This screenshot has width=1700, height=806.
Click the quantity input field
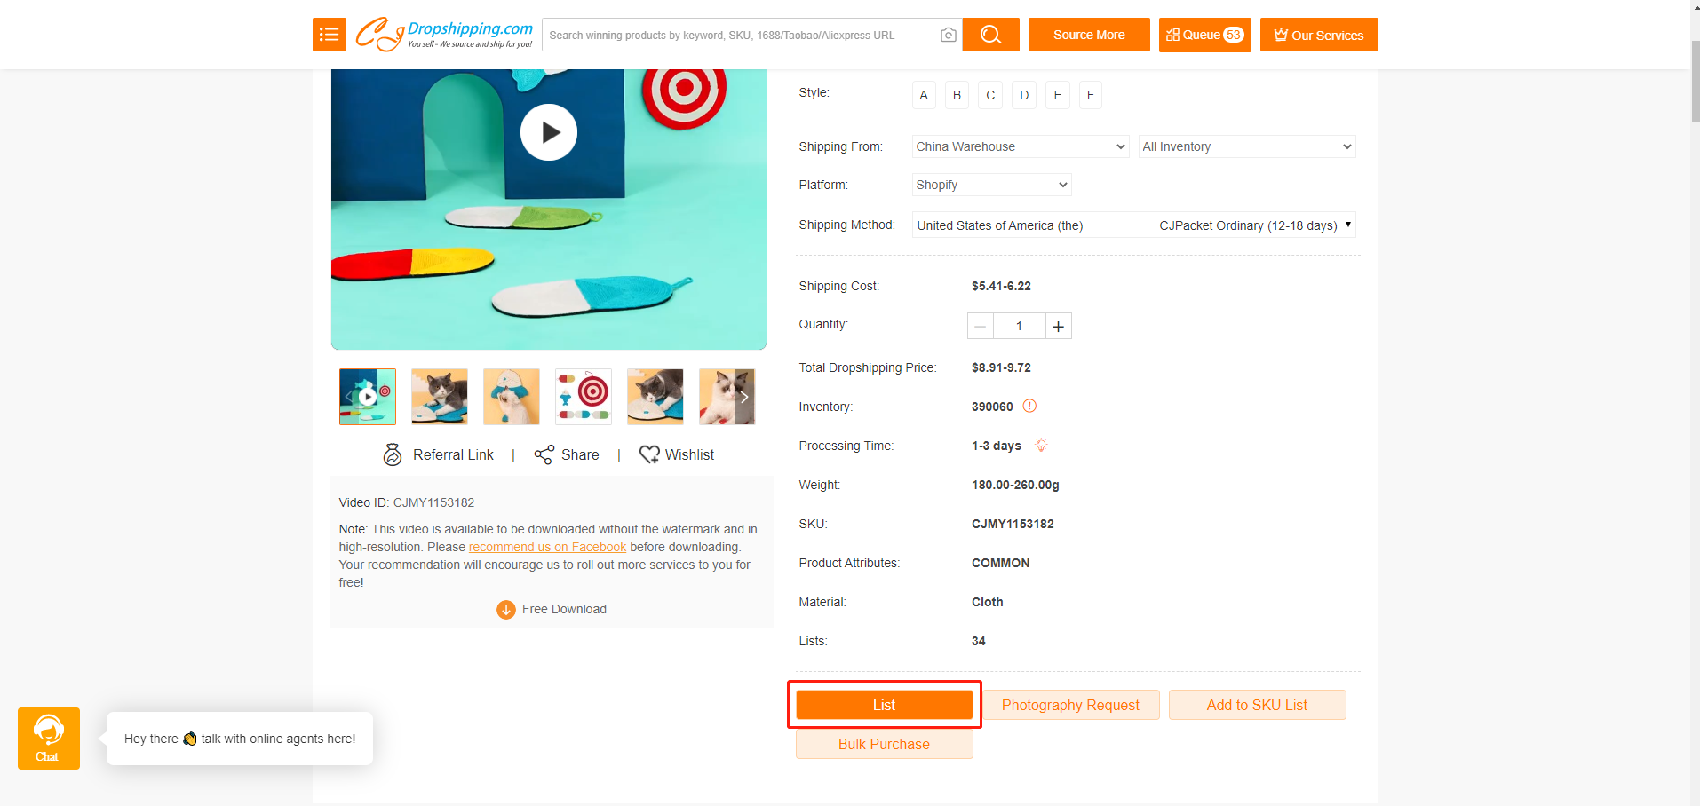pos(1019,326)
